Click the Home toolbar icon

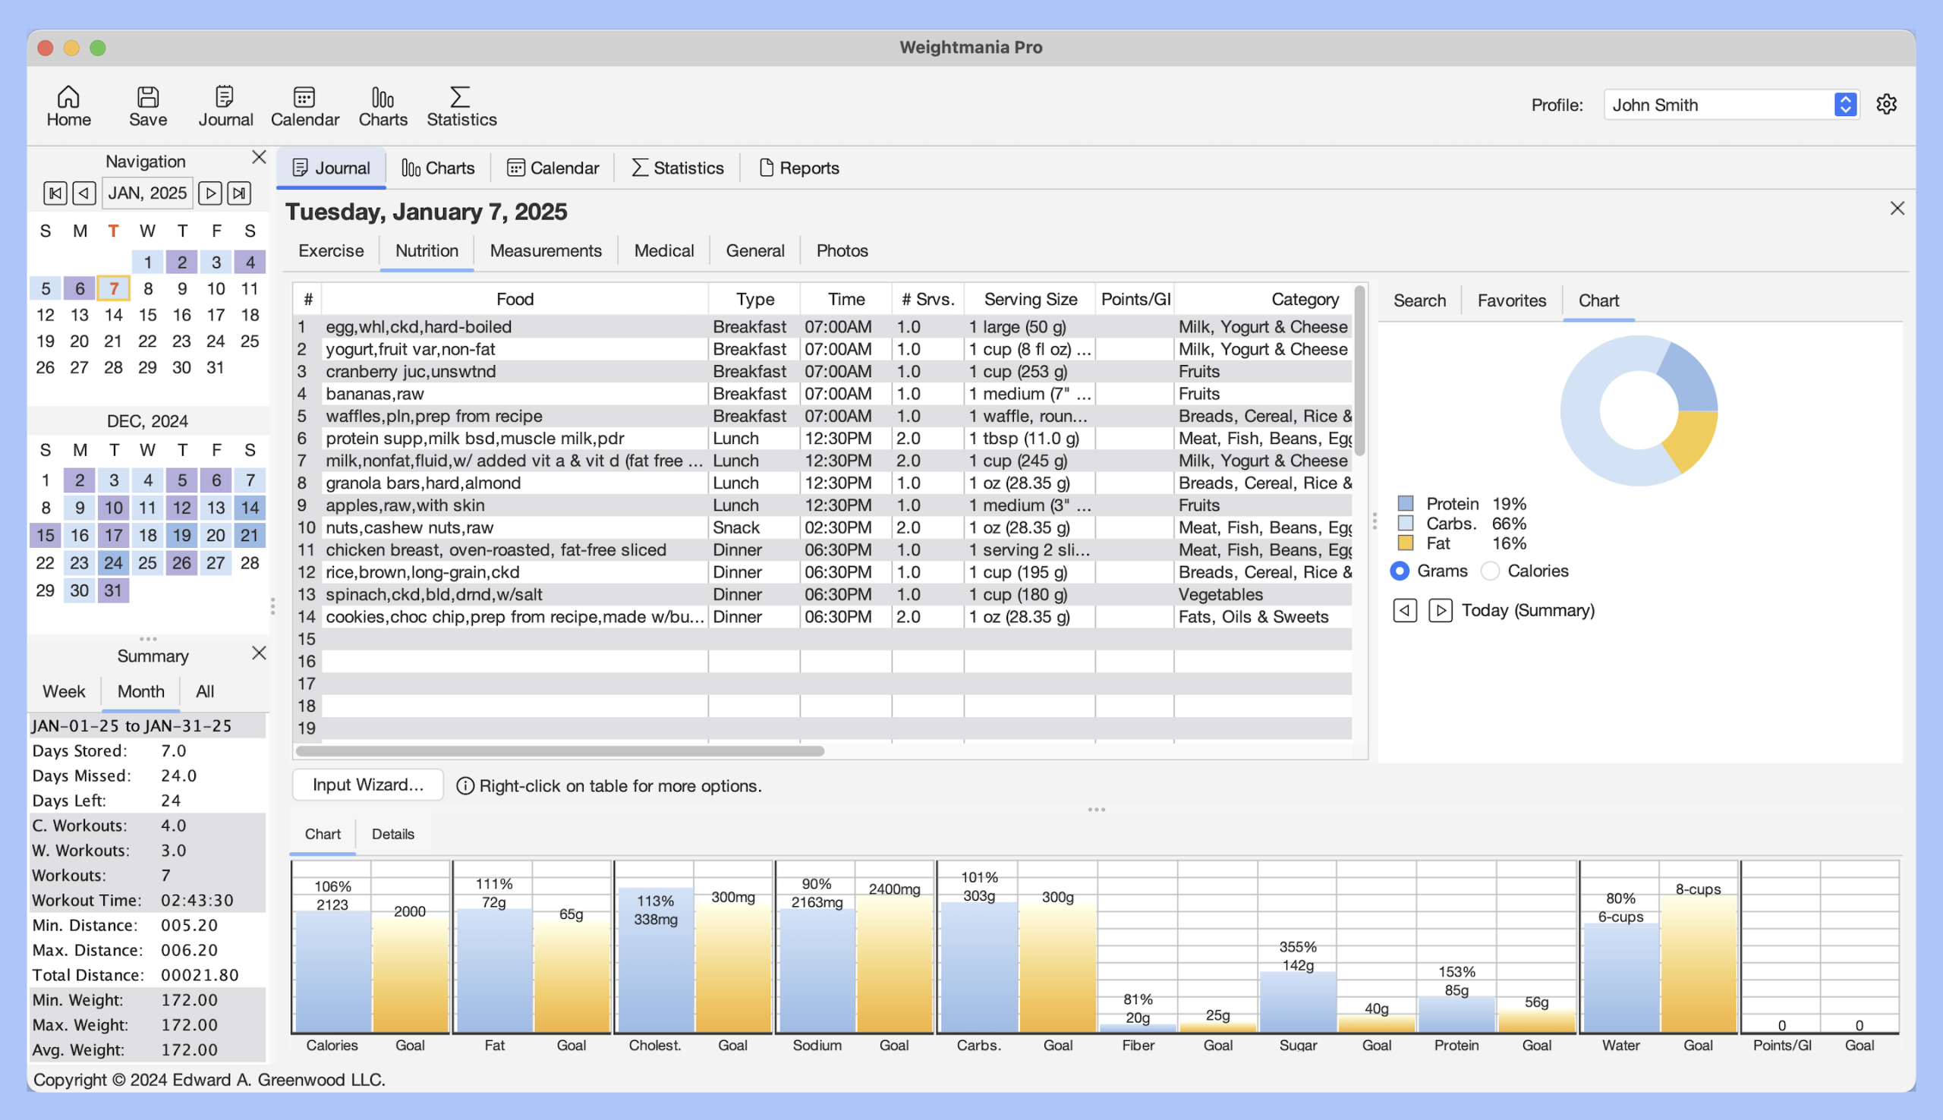pos(68,105)
